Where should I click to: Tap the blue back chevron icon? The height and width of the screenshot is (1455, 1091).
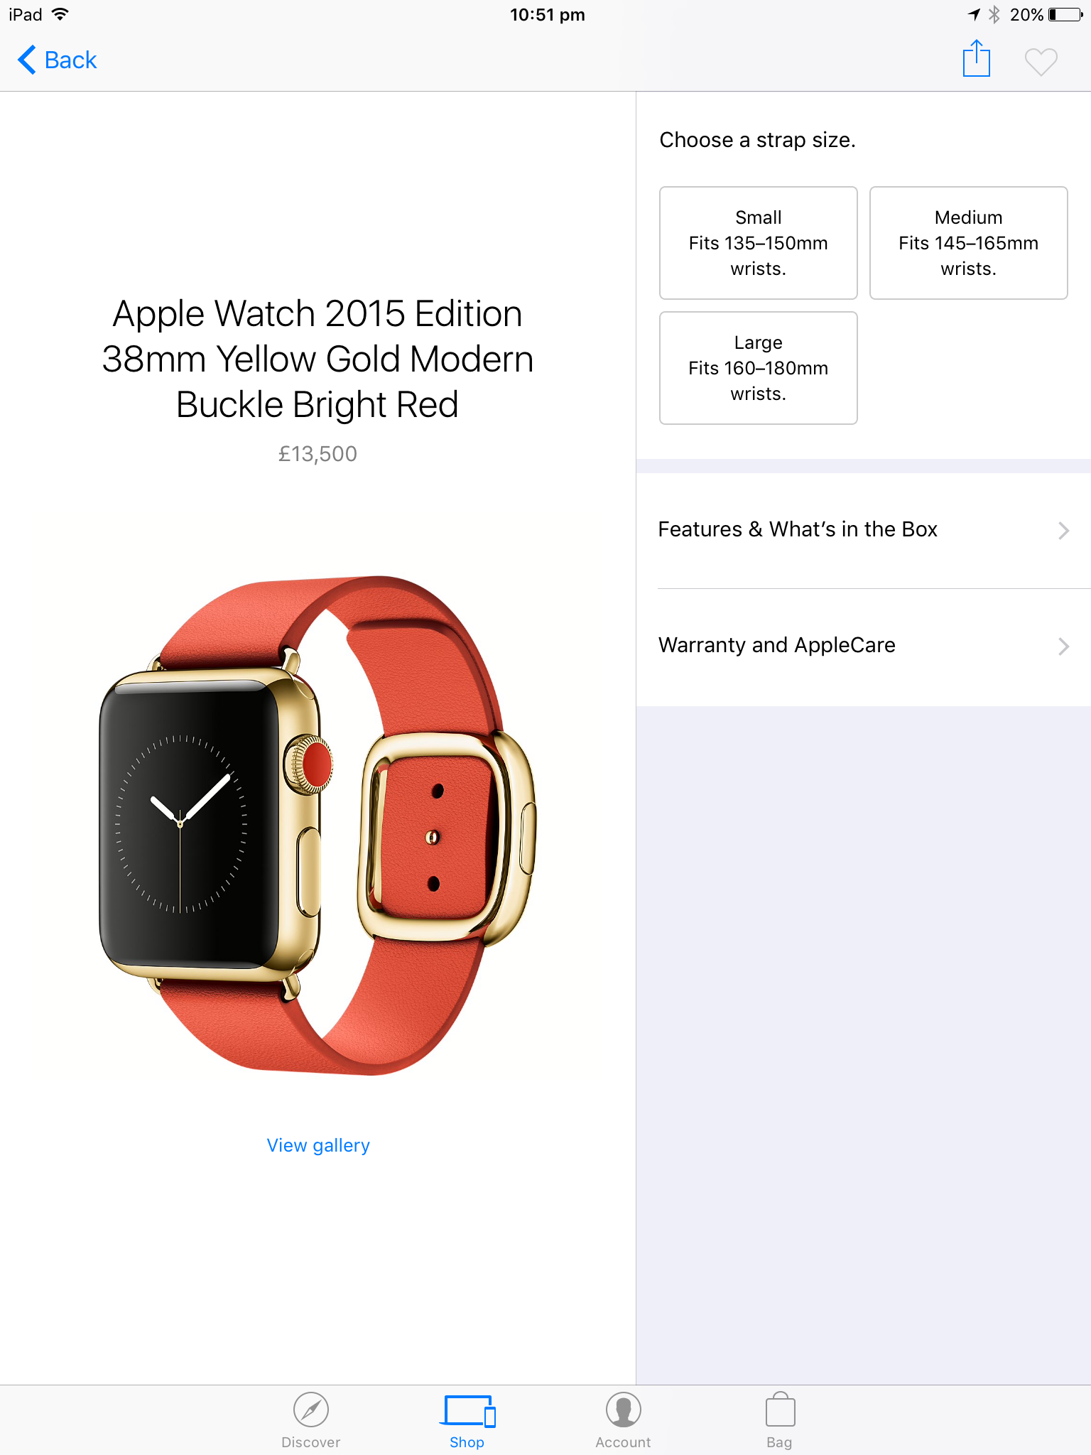tap(26, 60)
